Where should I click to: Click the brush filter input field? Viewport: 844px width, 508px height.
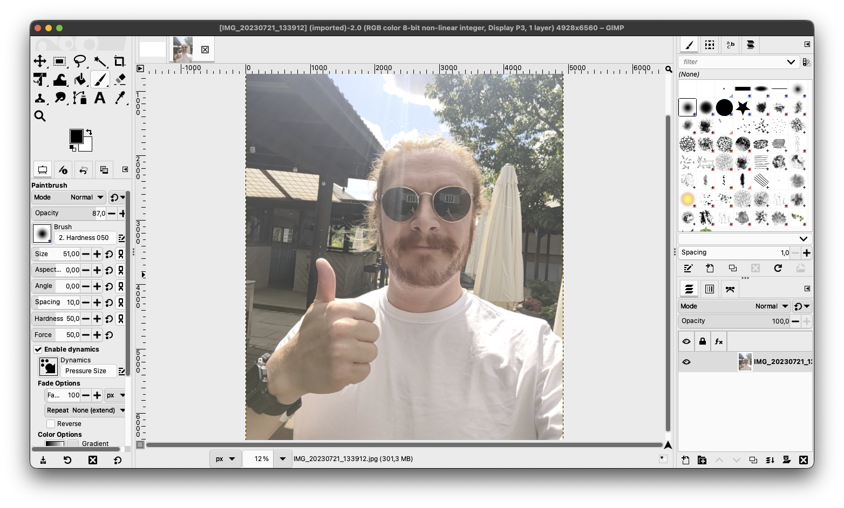coord(732,62)
